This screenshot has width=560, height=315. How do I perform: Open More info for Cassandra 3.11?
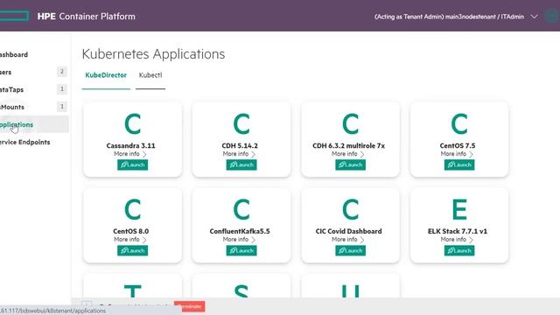(130, 154)
